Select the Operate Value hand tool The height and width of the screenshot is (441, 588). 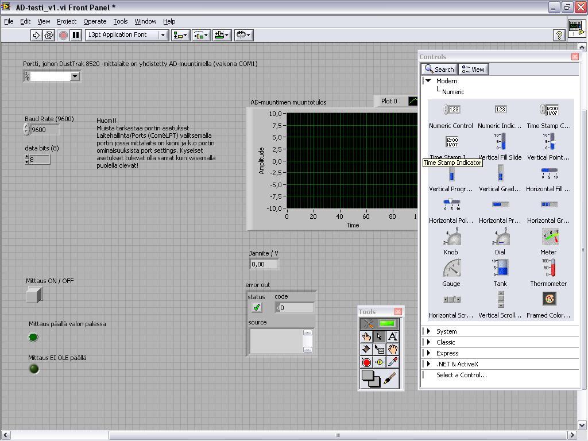[x=366, y=336]
